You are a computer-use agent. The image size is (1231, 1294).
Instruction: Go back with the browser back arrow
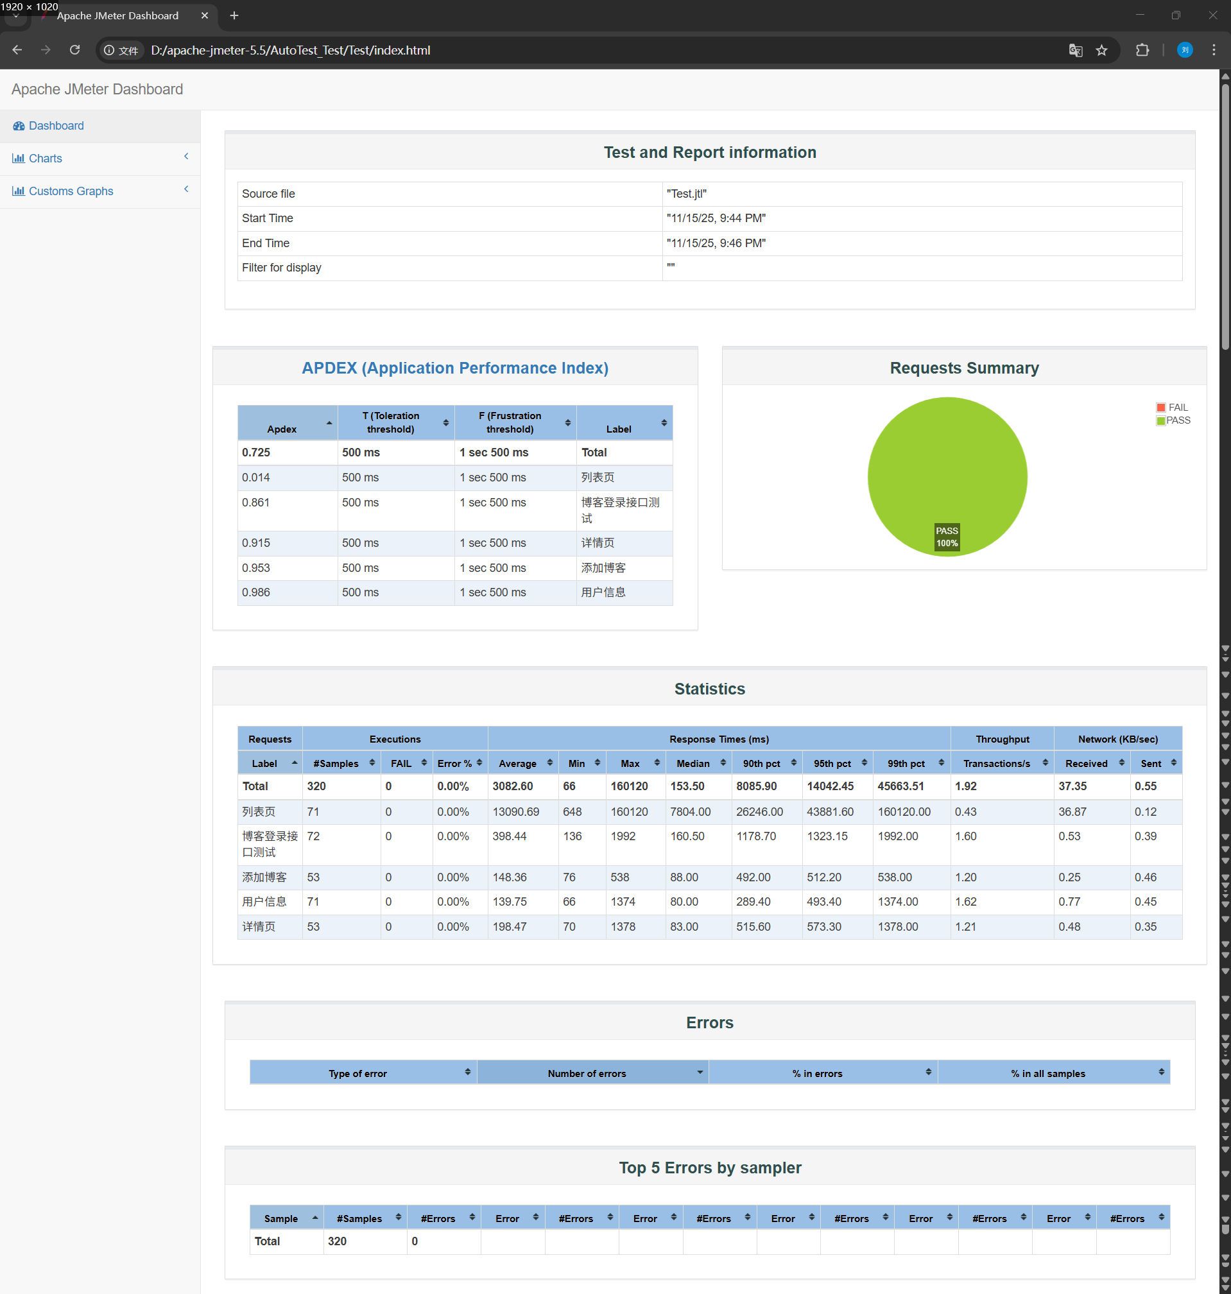coord(17,51)
